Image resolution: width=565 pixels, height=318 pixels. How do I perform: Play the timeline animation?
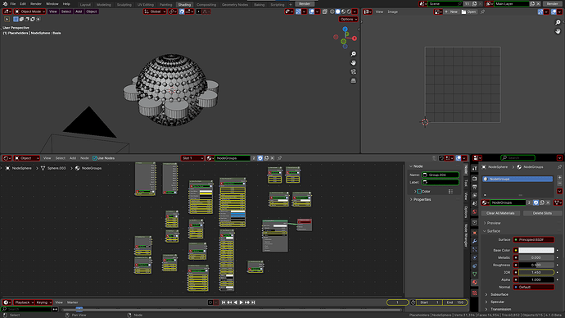[241, 302]
